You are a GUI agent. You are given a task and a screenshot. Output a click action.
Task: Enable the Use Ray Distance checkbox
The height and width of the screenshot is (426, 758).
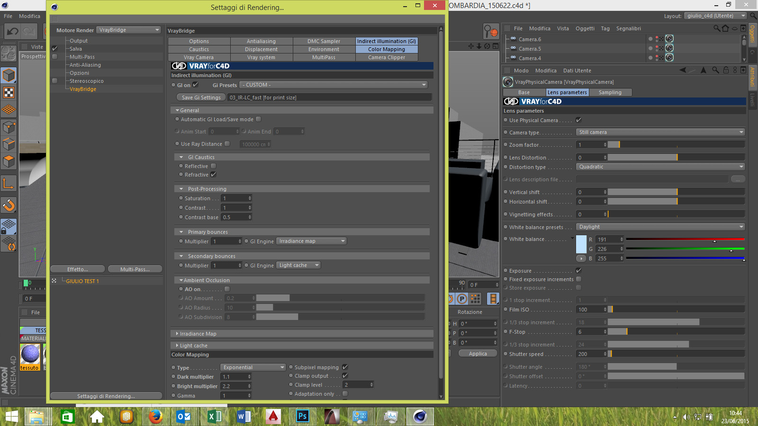227,144
